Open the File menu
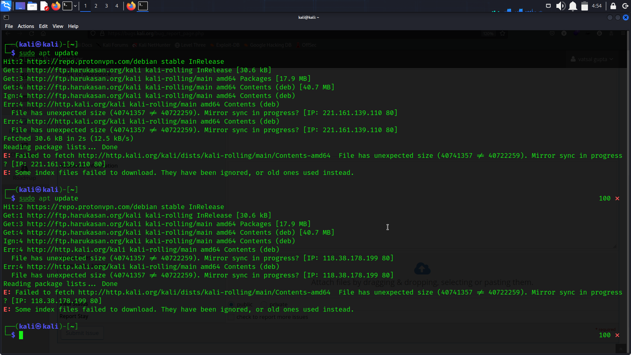Screen dimensions: 631x355 9,26
